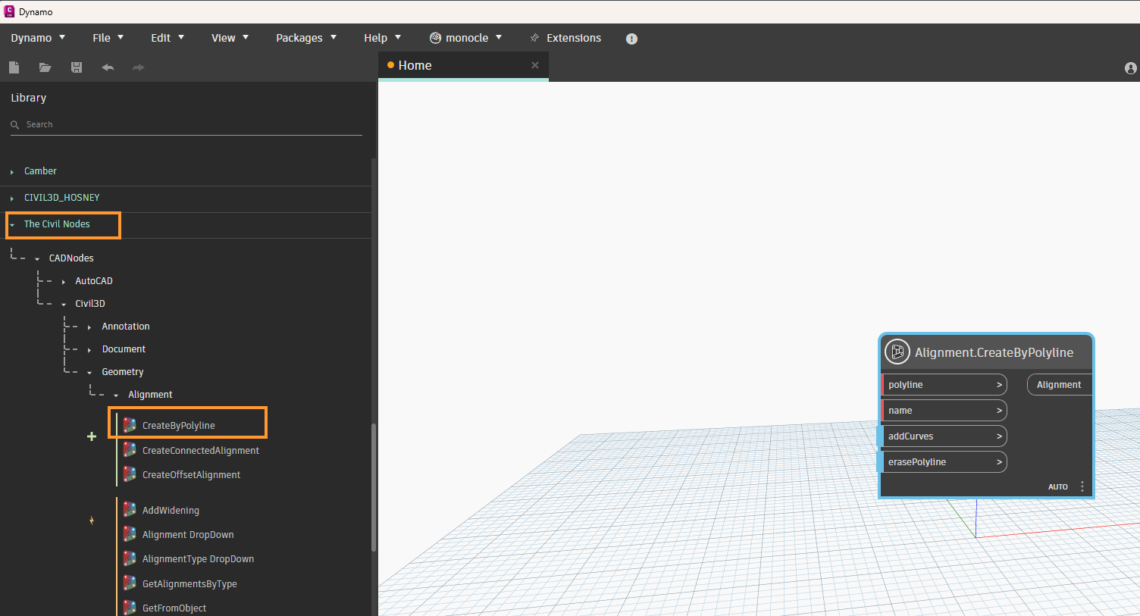Viewport: 1140px width, 616px height.
Task: Click the Extensions pin icon
Action: pos(534,38)
